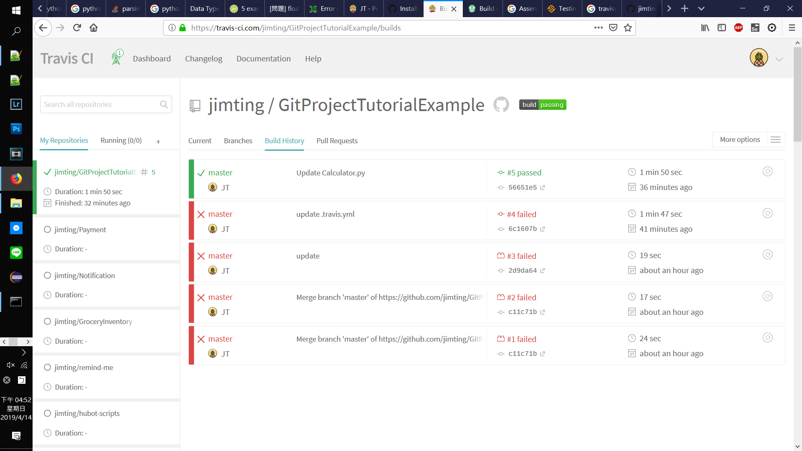Click the GitHub logo beside the repository name
Screen dimensions: 802x451
tap(501, 104)
